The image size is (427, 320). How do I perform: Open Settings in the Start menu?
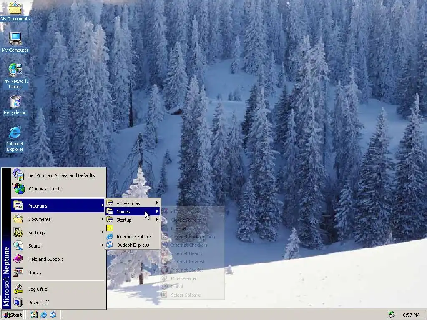coord(58,232)
